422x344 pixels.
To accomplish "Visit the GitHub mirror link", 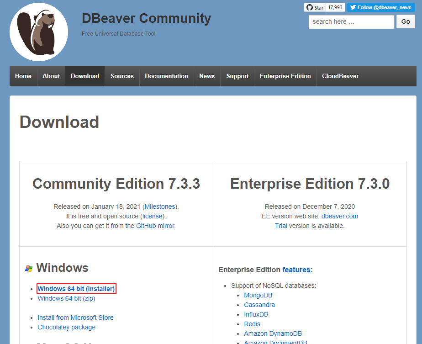I will coord(155,226).
